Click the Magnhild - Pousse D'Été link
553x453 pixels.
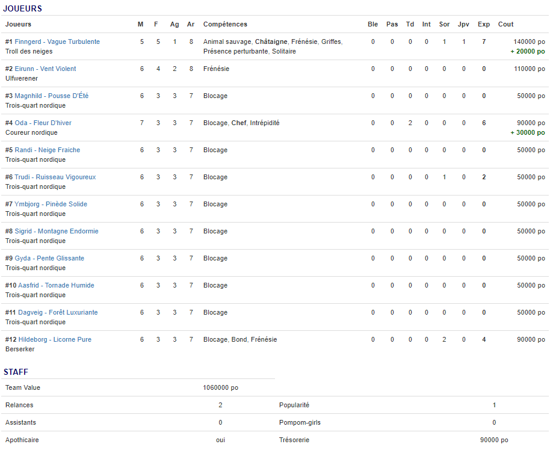51,96
